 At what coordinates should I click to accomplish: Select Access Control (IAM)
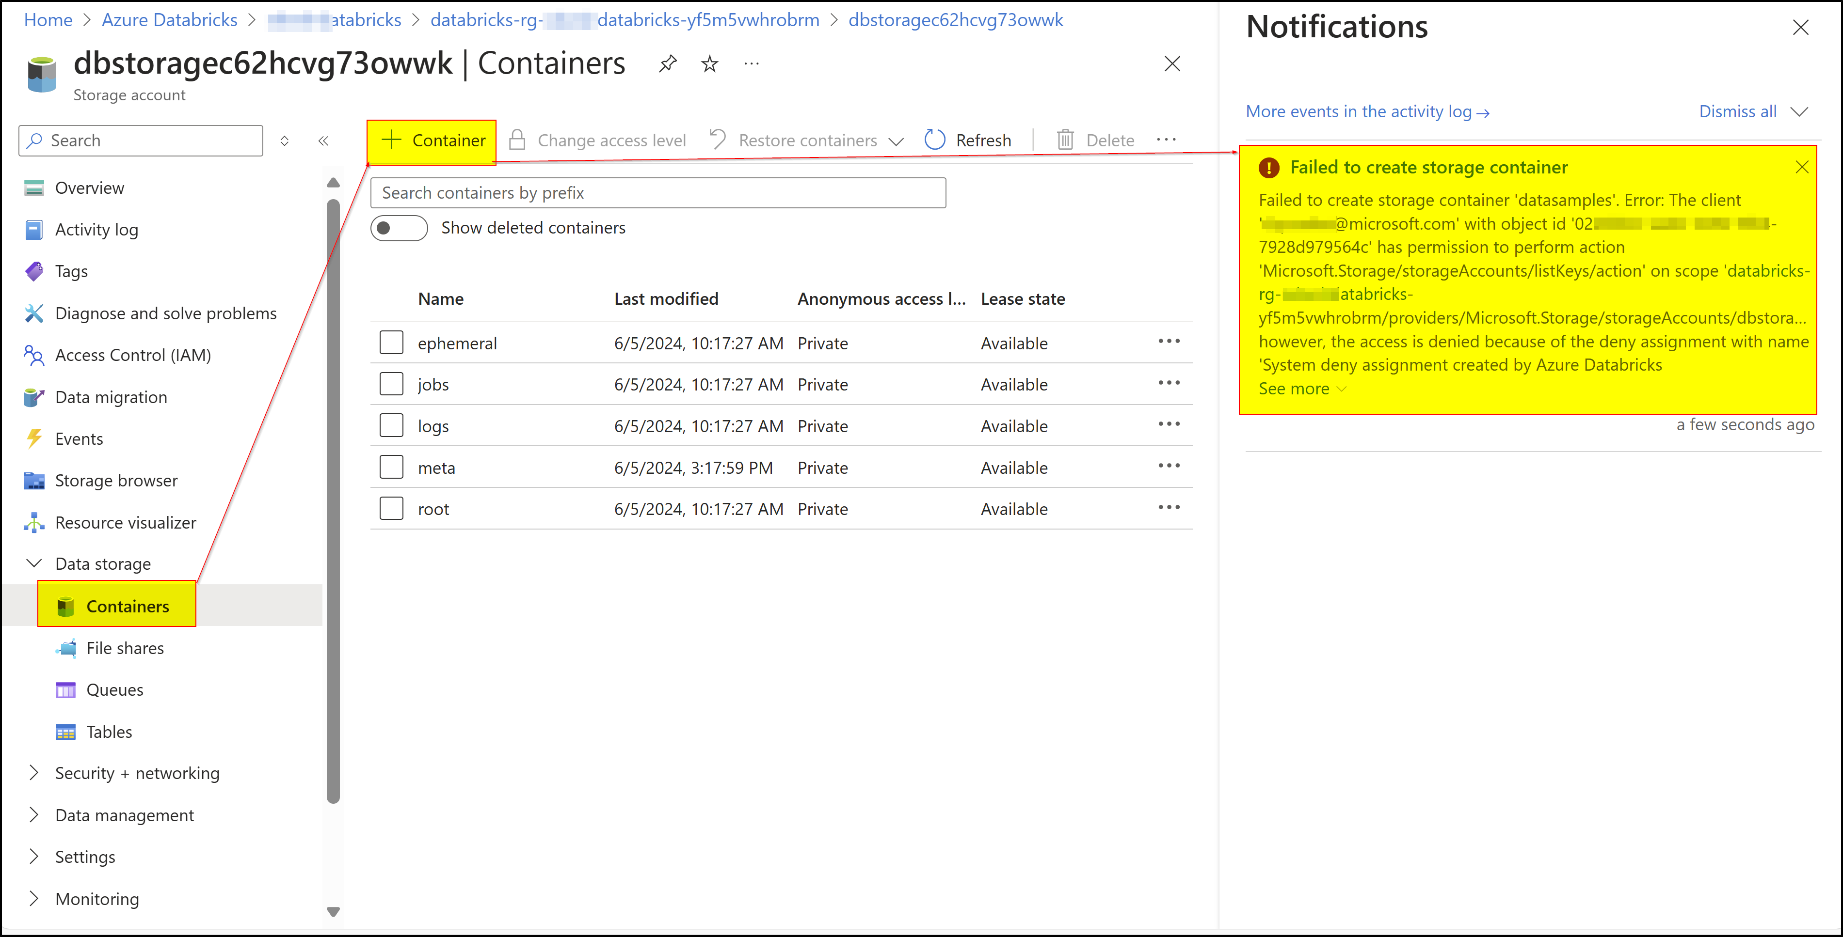click(x=133, y=355)
